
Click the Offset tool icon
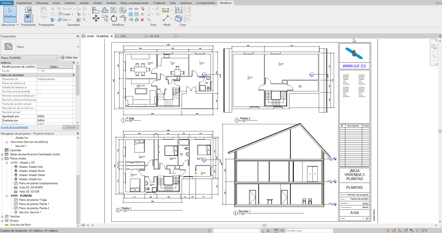click(105, 10)
